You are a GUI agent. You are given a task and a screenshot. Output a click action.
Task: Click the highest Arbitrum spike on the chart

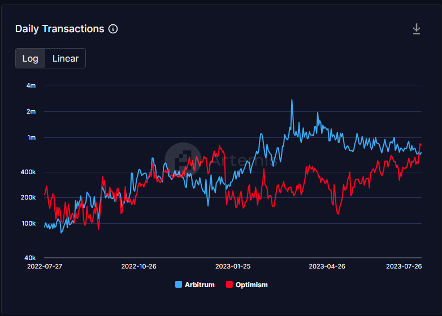[292, 101]
